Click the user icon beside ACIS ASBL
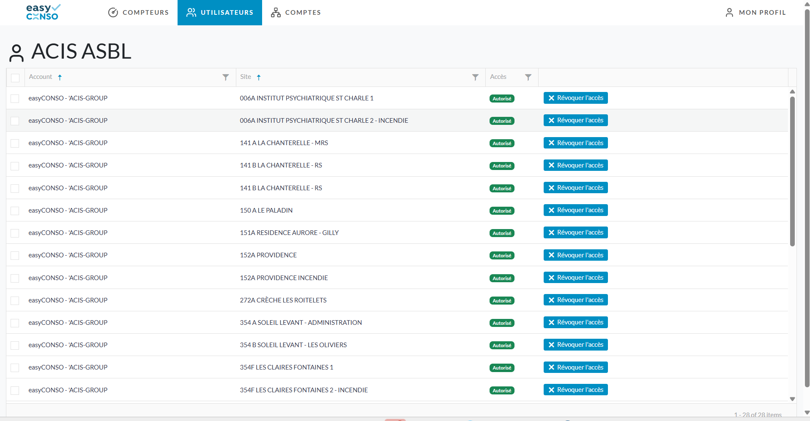810x421 pixels. tap(16, 53)
